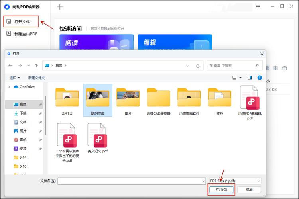This screenshot has width=299, height=199.
Task: Open the view options dropdown arrow
Action: (x=240, y=78)
